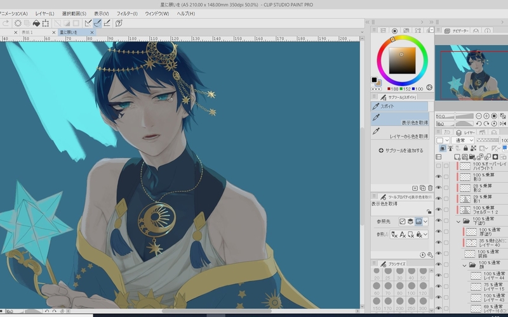This screenshot has width=508, height=317.
Task: Select the fill bucket icon in the command bar
Action: tap(36, 23)
